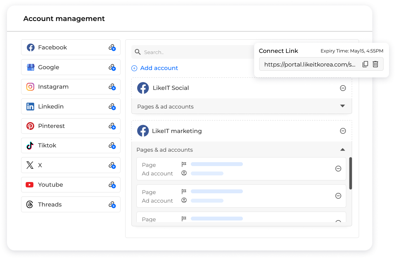Select Threads in the platform list
Image resolution: width=396 pixels, height=259 pixels.
tap(71, 205)
